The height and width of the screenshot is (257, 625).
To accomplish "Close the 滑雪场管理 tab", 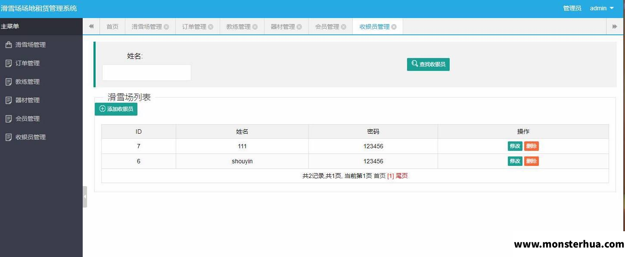I will (x=166, y=27).
